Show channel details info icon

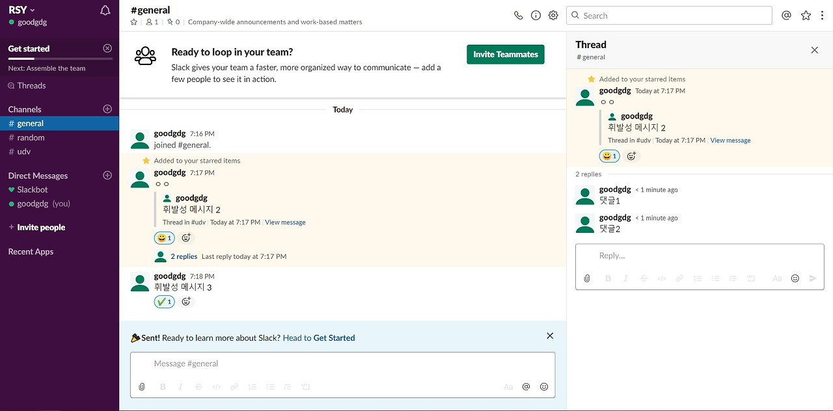tap(536, 16)
